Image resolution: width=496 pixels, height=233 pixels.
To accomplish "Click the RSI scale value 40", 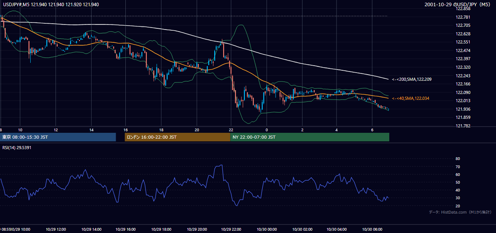I will tap(458, 190).
